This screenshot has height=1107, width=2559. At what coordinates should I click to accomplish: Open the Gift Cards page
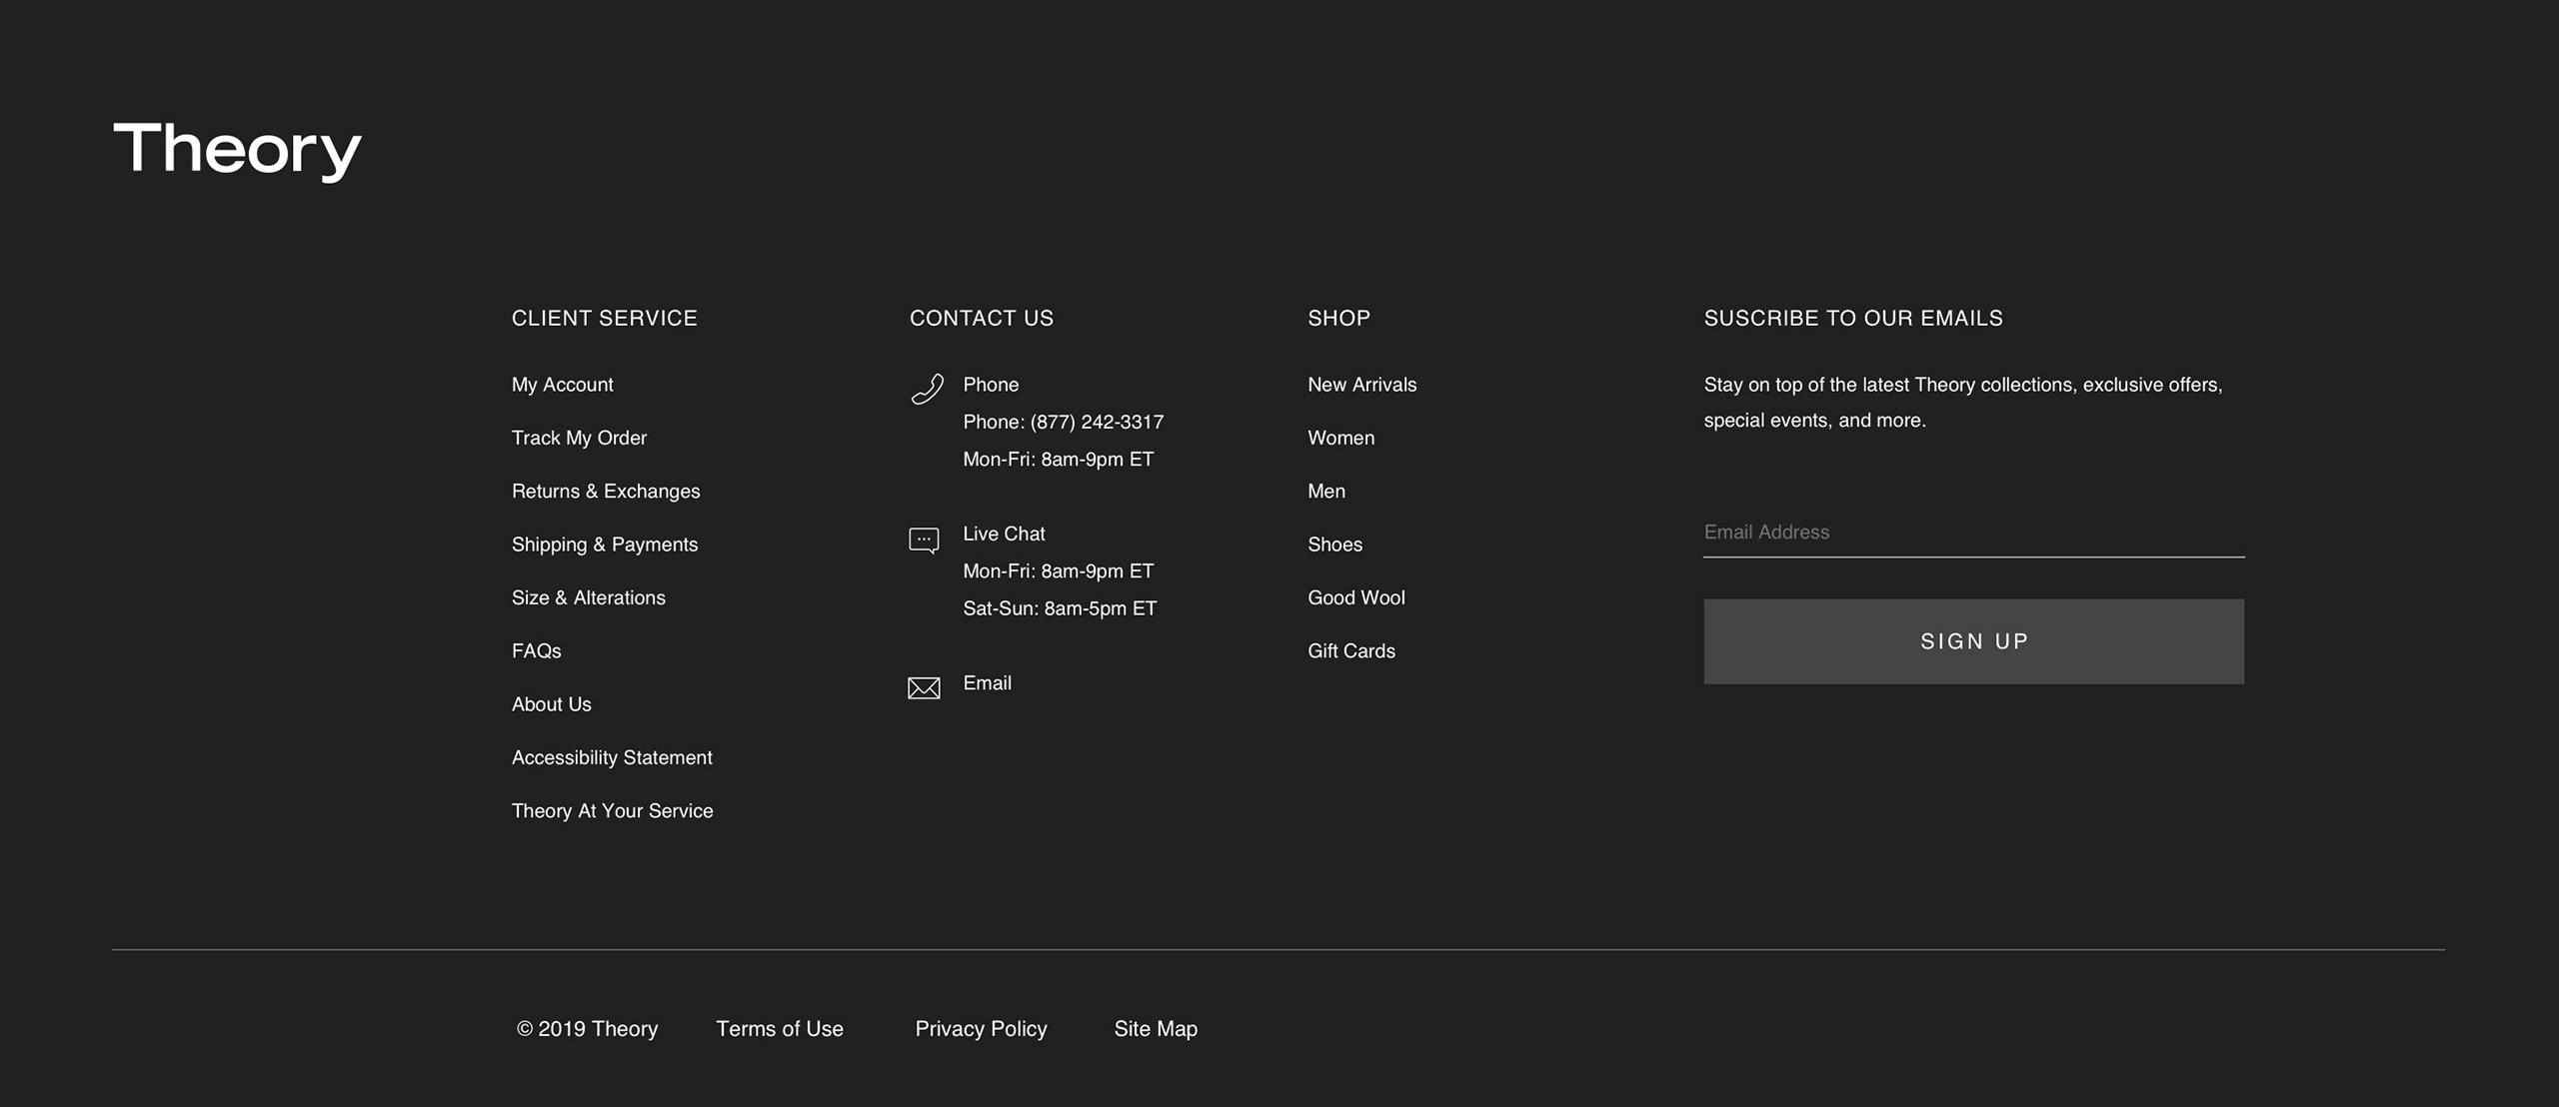1351,651
